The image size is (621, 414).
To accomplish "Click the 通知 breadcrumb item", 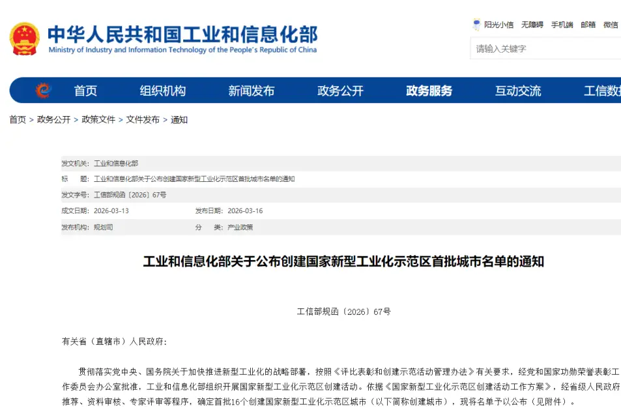I will click(x=179, y=120).
